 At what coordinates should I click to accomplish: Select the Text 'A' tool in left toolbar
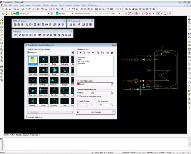click(2, 57)
